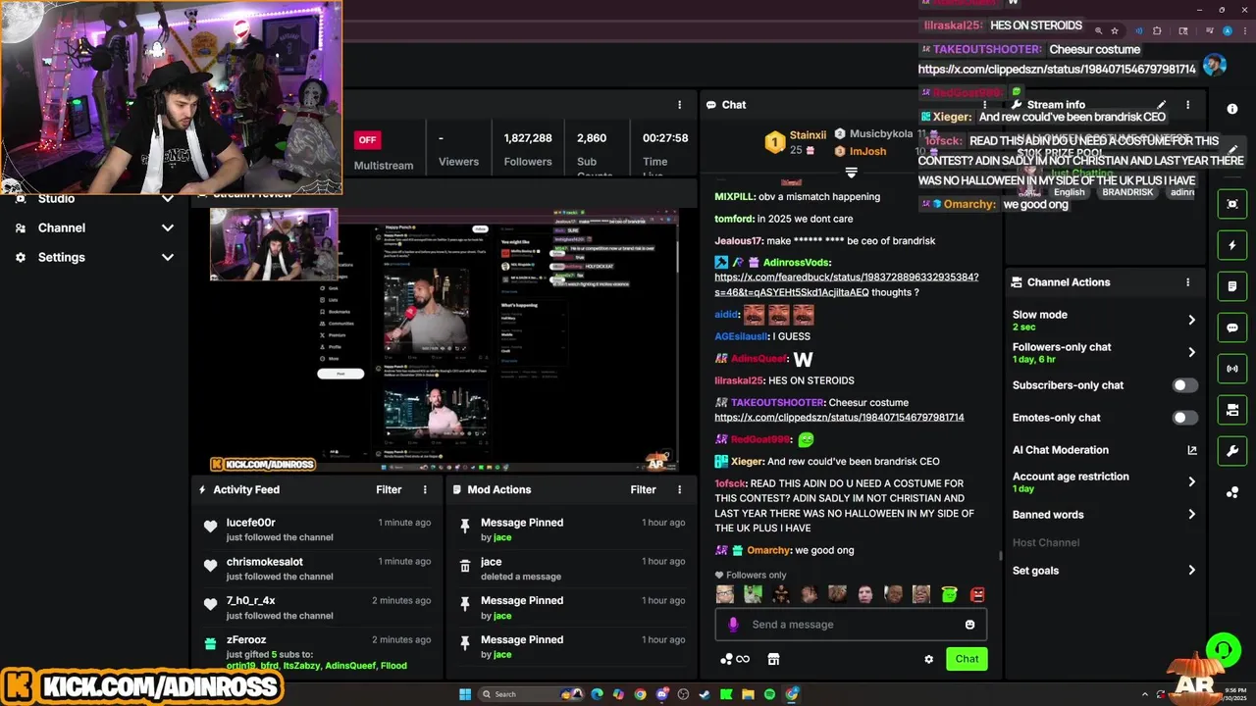Click the lightning bolt quick actions icon
The height and width of the screenshot is (706, 1256).
click(x=1232, y=245)
